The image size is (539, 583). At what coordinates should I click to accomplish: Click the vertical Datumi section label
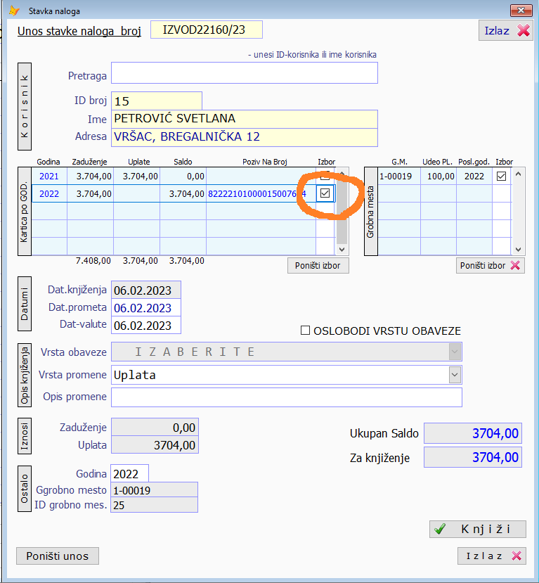[x=25, y=307]
